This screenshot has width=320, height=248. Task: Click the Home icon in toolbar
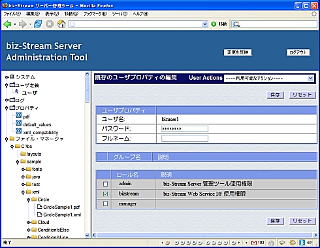coord(61,24)
